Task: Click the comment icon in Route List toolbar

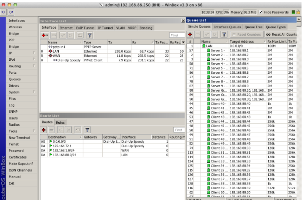Action: pos(78,130)
